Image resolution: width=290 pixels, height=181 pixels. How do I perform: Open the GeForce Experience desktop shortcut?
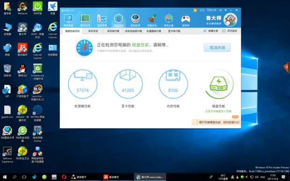click(7, 155)
